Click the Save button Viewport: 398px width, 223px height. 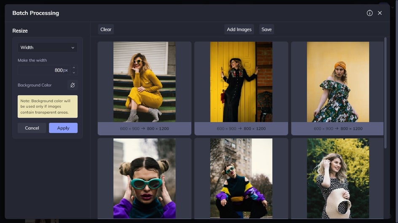point(266,30)
